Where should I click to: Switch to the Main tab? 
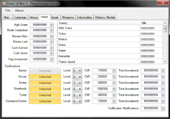tap(7, 17)
